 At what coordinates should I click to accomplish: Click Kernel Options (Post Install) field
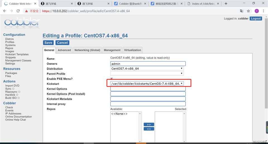tap(148, 94)
